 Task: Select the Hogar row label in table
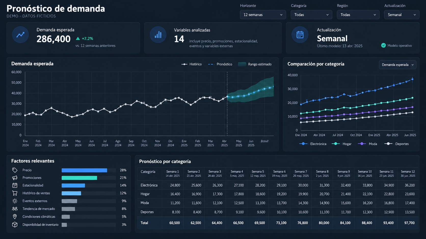point(145,194)
